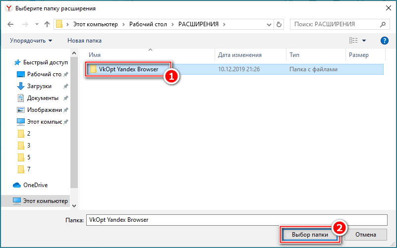397x248 pixels.
Task: Open Загрузки in the sidebar
Action: point(39,86)
